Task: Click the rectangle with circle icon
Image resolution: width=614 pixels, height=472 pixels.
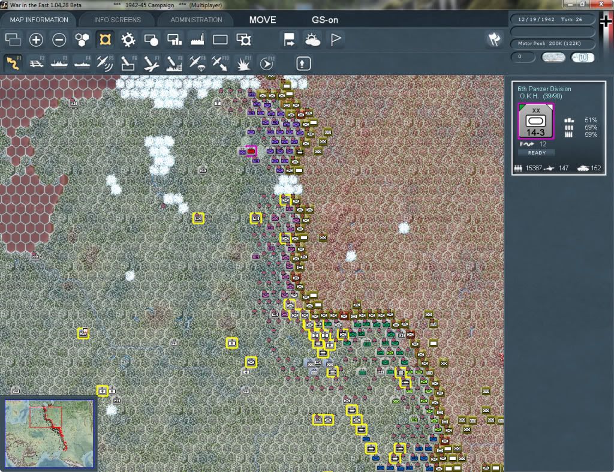Action: tap(151, 40)
